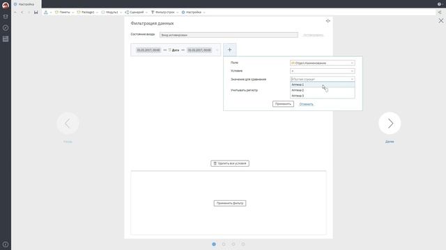Expand dropdown arrow after Package1 breadcrumb
This screenshot has width=446, height=250.
[97, 12]
